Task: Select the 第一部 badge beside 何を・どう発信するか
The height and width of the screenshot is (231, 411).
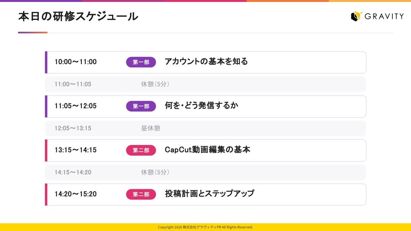Action: tap(141, 106)
